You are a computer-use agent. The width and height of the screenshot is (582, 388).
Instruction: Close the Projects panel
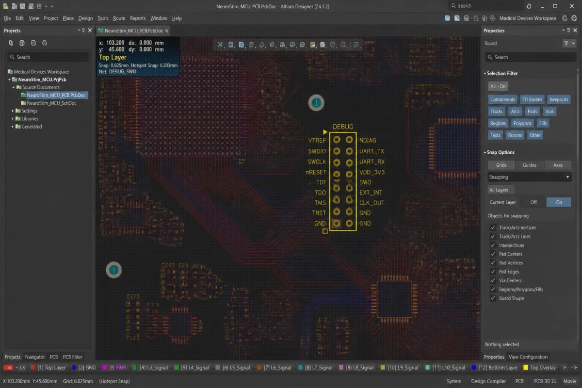click(x=90, y=31)
